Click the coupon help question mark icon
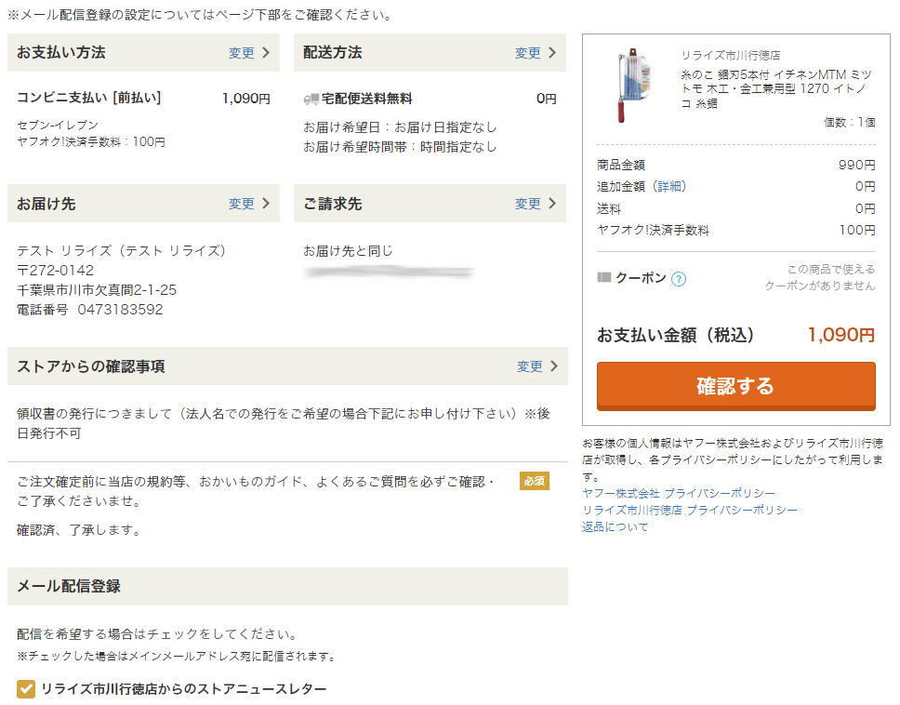 (679, 278)
